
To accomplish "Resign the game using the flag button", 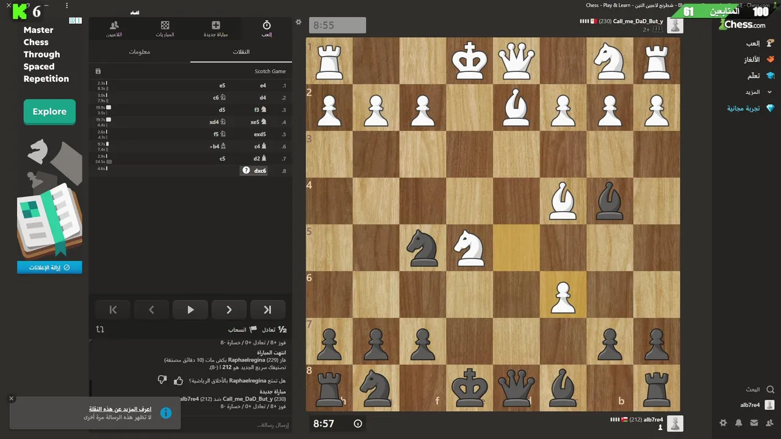I will [x=242, y=329].
